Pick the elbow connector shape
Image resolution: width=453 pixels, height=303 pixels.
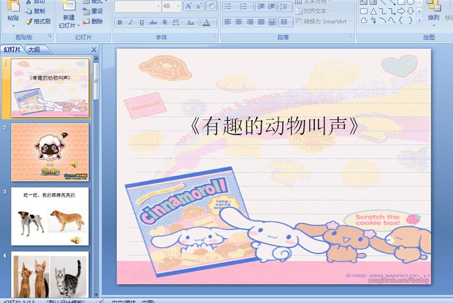(383, 11)
